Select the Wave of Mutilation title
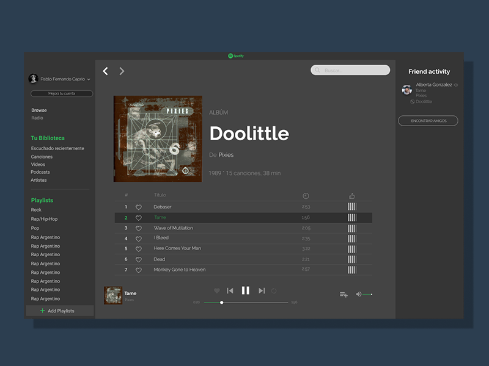 [x=174, y=228]
